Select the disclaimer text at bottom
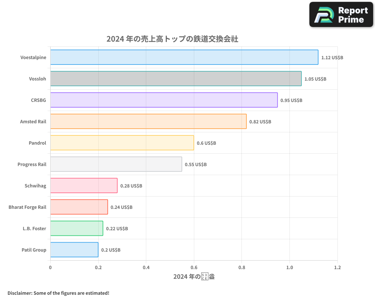375x300 pixels. pos(58,293)
